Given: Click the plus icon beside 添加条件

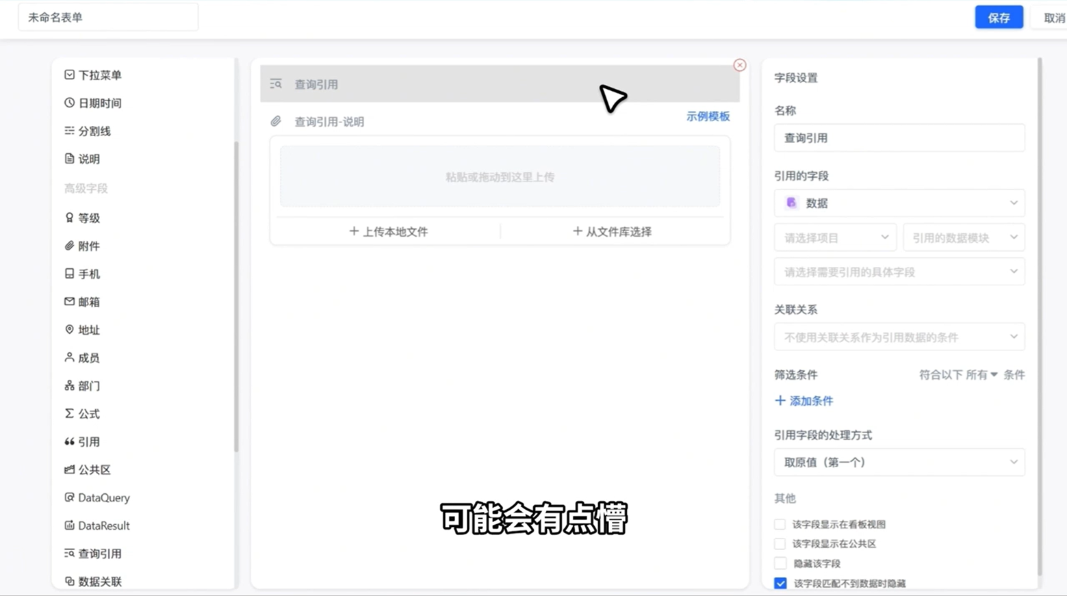Looking at the screenshot, I should pyautogui.click(x=780, y=401).
